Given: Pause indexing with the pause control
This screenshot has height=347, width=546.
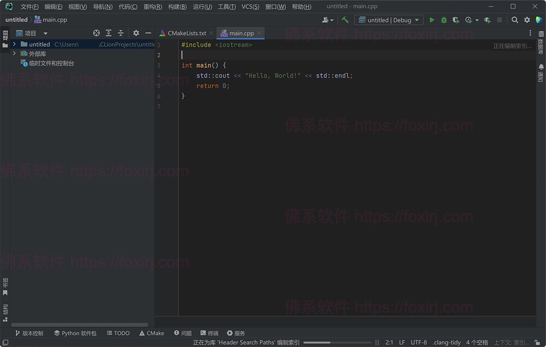Looking at the screenshot, I should coord(377,342).
